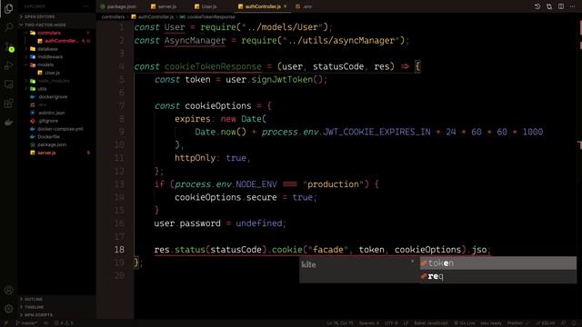Viewport: 582px width, 327px height.
Task: Click the timeline history icon in the editor toolbar
Action: point(537,6)
